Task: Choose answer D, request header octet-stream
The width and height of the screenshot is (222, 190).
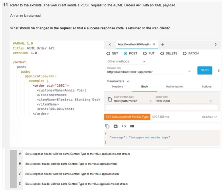Action: click(77, 184)
